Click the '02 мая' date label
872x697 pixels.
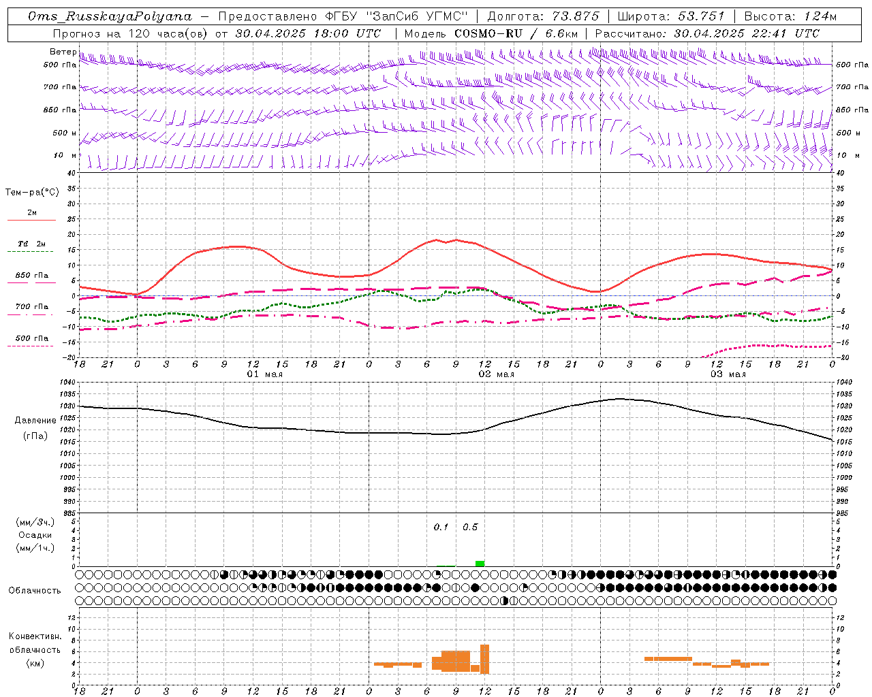(x=496, y=374)
